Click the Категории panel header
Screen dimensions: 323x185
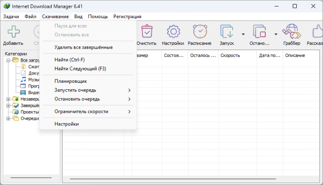16,54
